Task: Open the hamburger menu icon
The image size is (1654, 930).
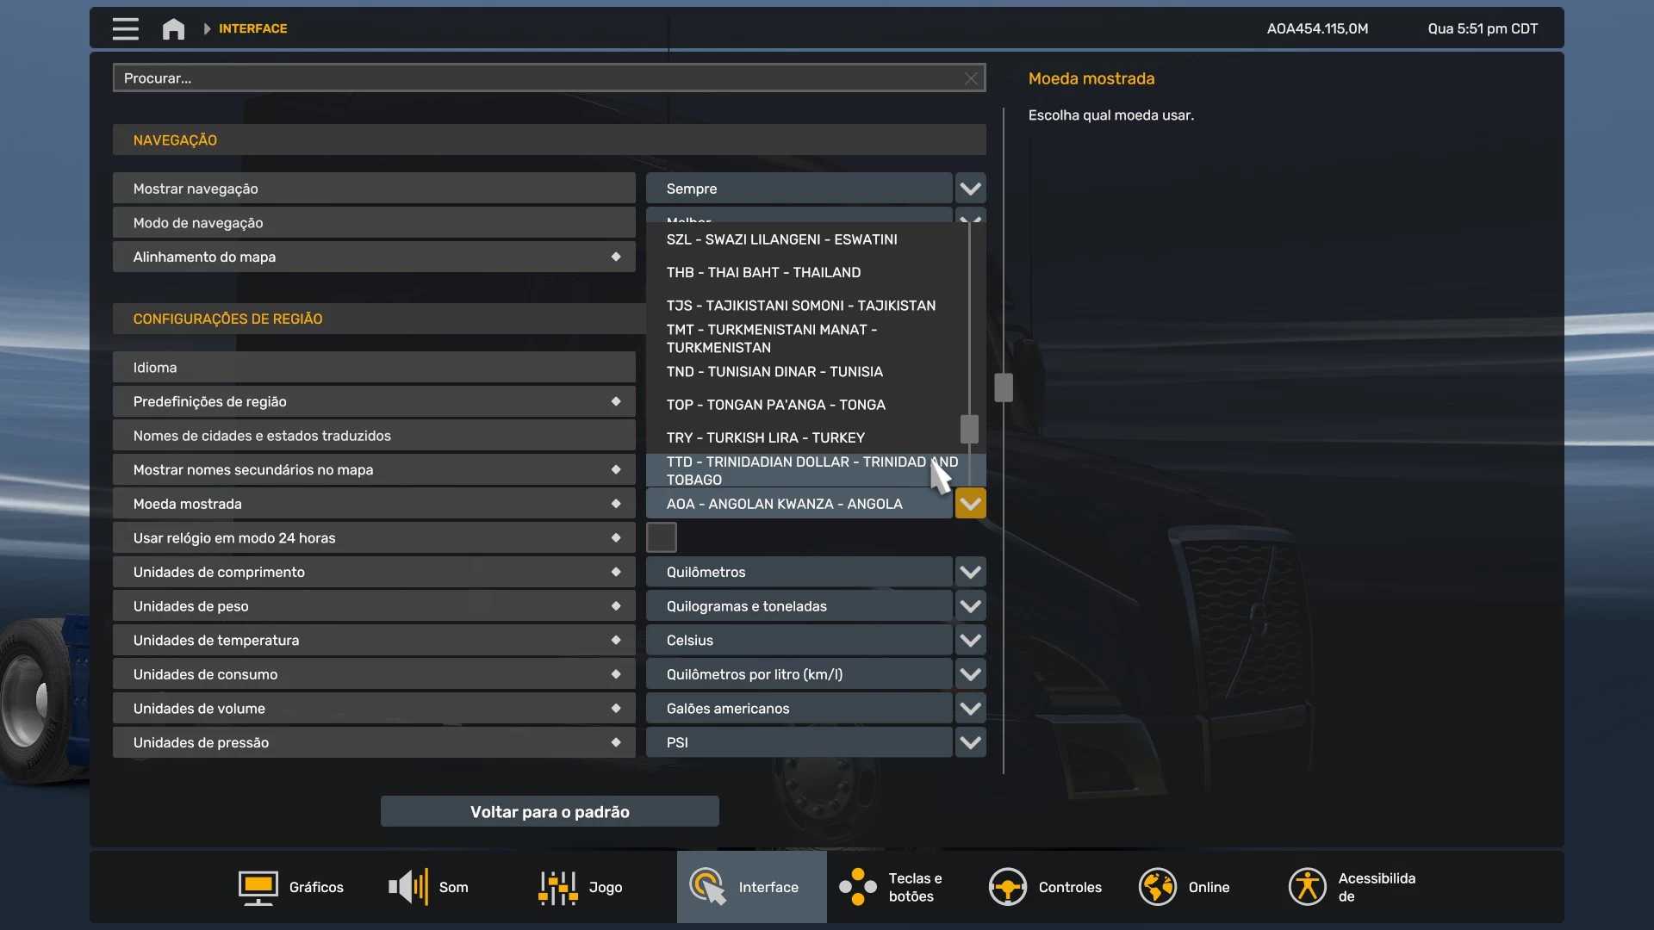Action: 125,28
